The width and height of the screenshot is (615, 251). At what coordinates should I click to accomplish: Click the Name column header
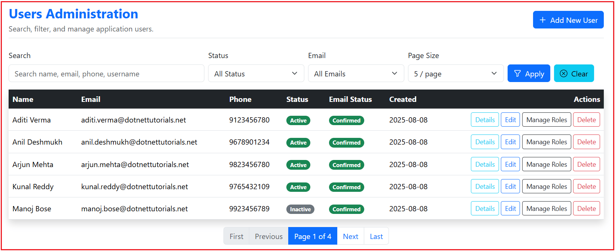click(23, 99)
